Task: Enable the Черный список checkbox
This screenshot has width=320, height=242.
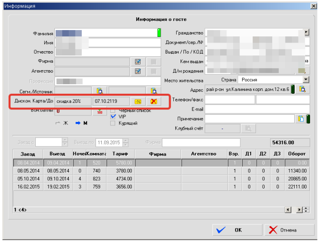Action: (x=113, y=110)
